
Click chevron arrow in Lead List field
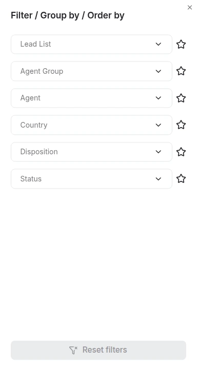point(159,44)
